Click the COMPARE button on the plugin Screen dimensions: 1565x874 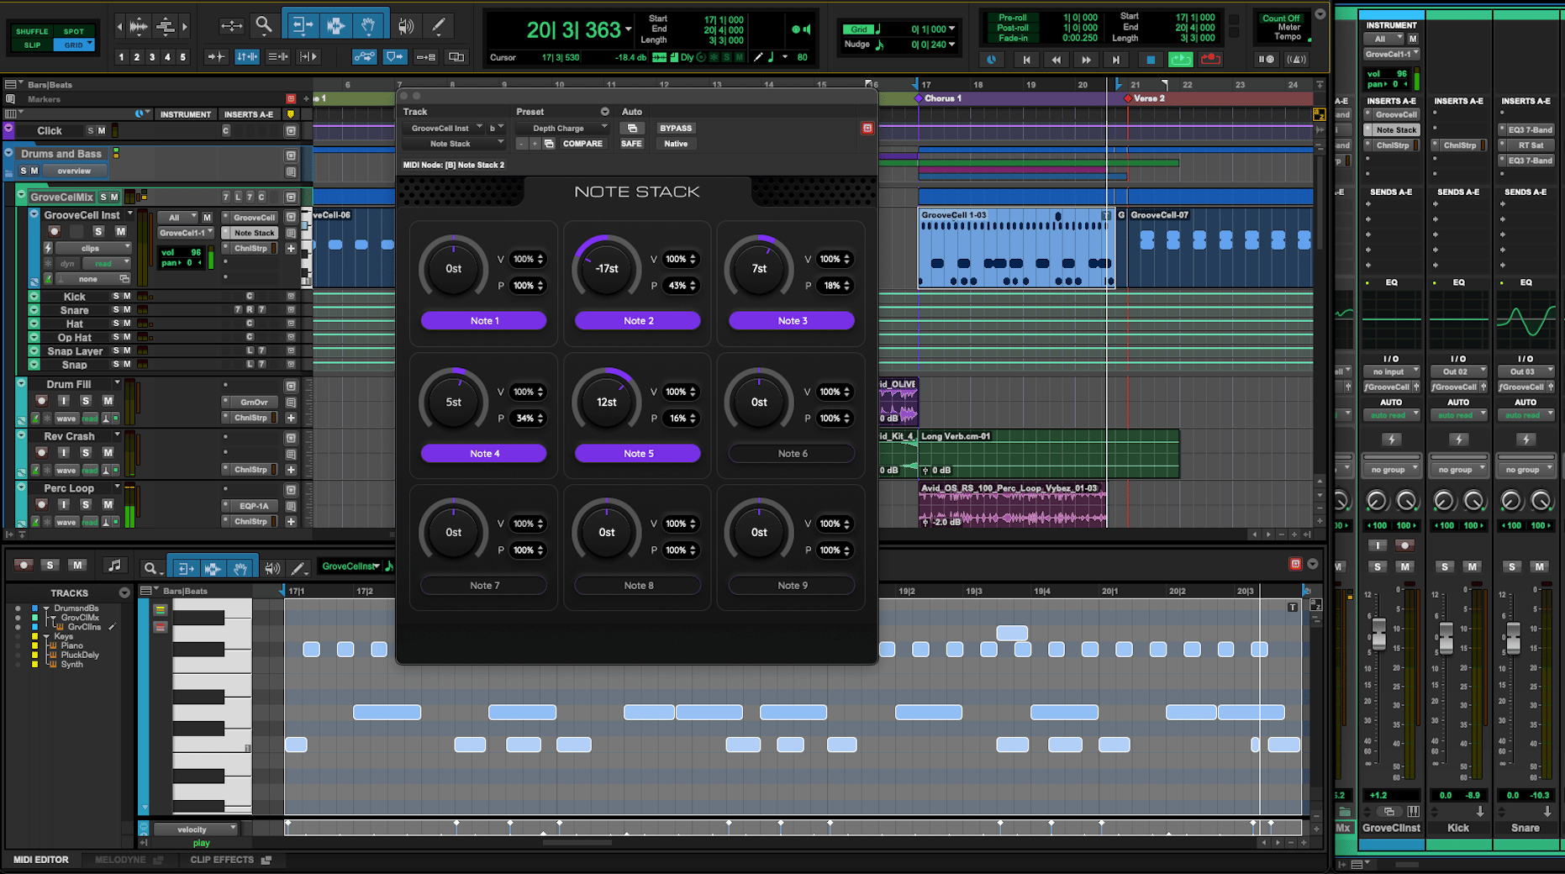(x=582, y=144)
